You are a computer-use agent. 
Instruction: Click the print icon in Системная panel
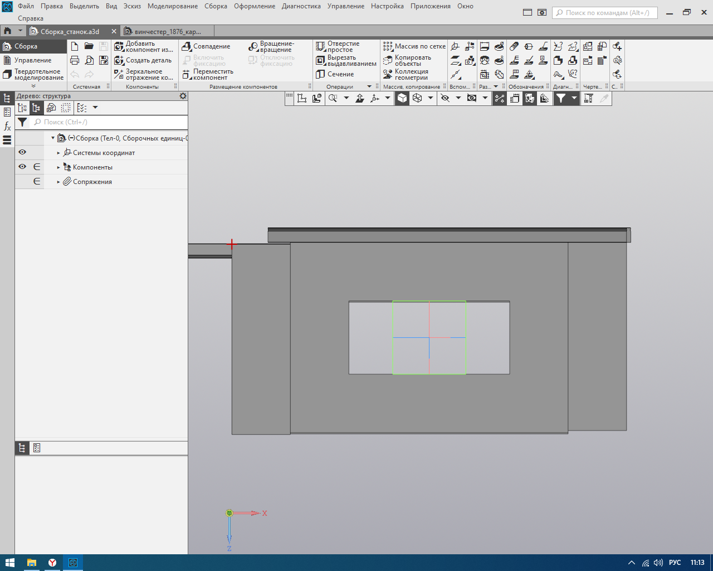(75, 60)
